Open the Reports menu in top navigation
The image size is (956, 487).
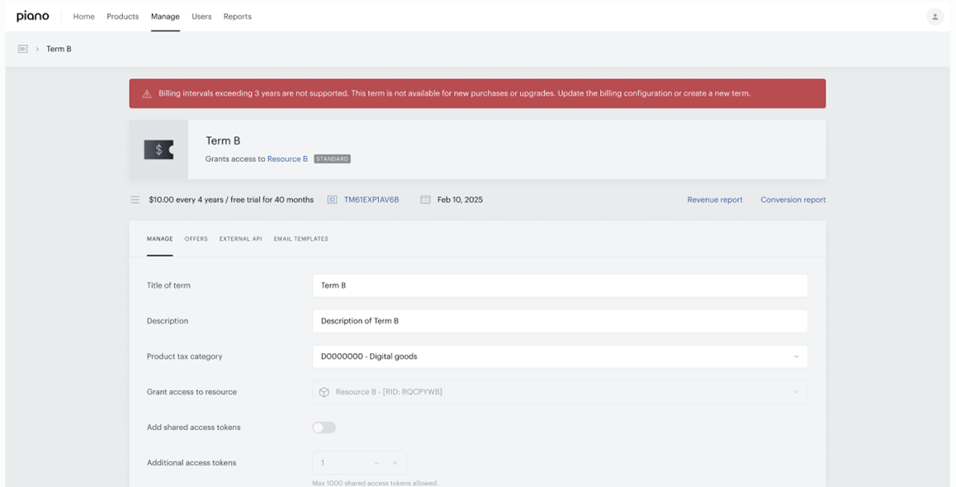237,17
